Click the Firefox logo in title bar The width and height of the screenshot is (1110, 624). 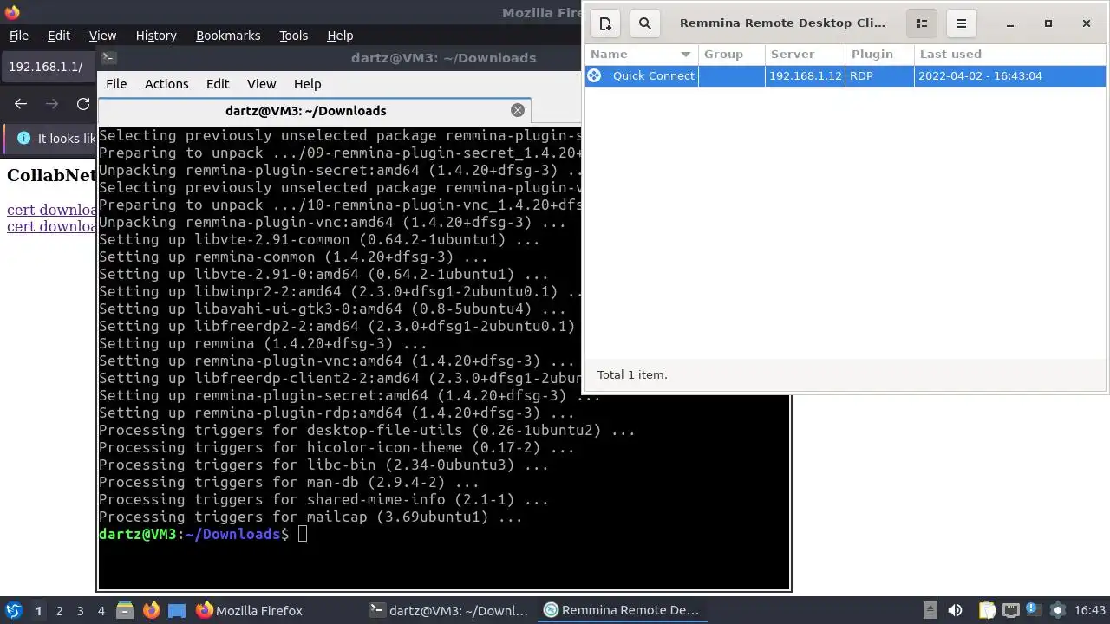pos(12,12)
